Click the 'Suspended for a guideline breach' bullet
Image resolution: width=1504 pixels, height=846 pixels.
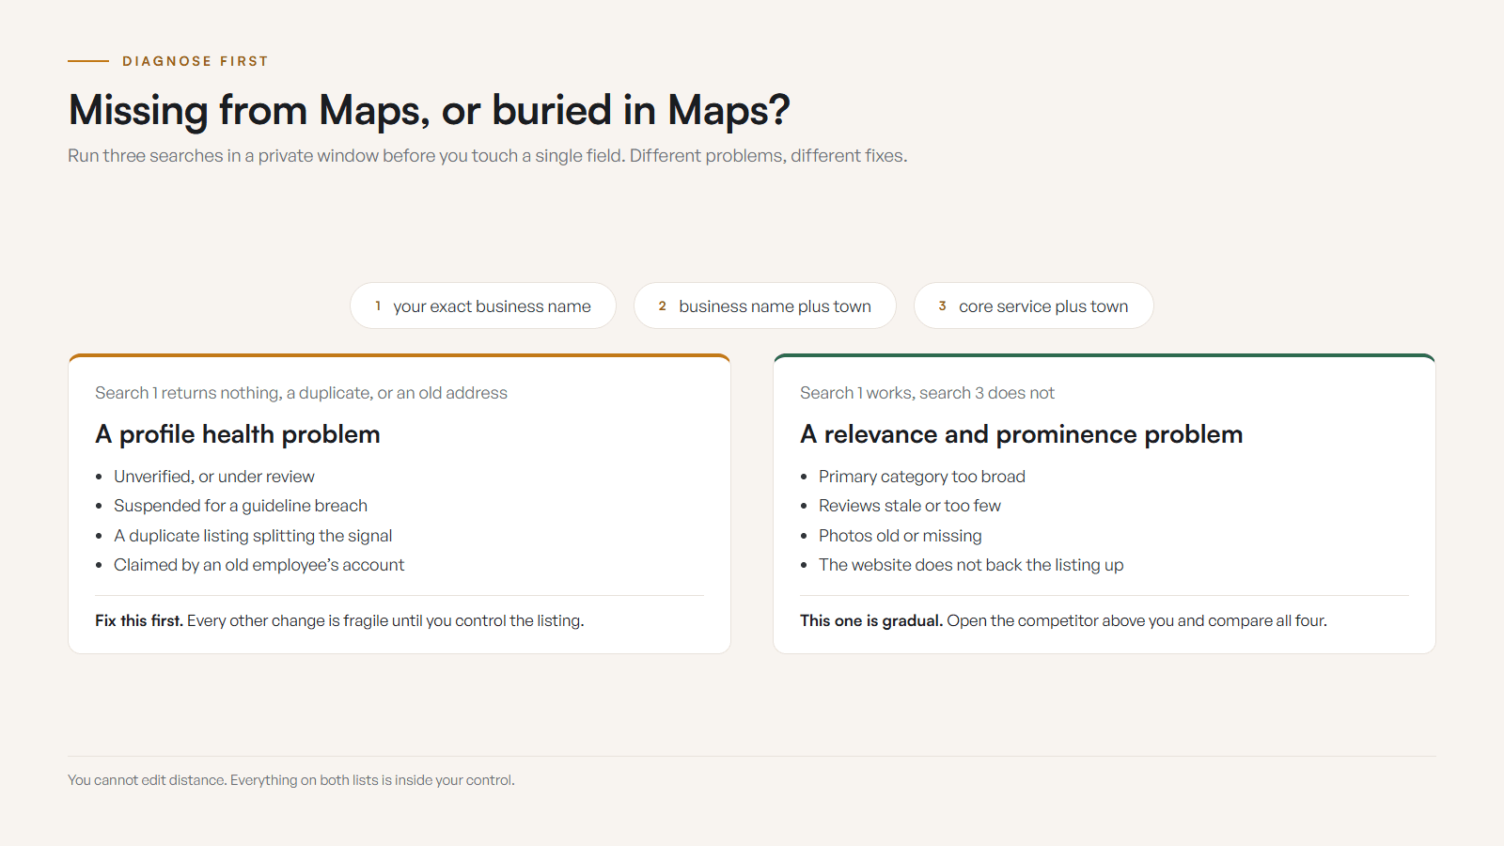[x=241, y=506]
